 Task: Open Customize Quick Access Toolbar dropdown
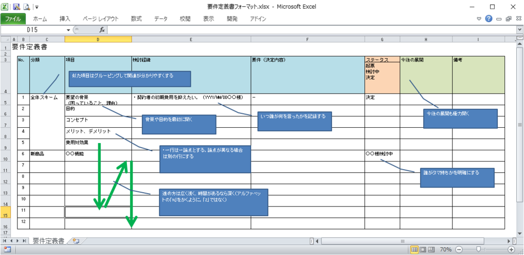click(x=36, y=7)
